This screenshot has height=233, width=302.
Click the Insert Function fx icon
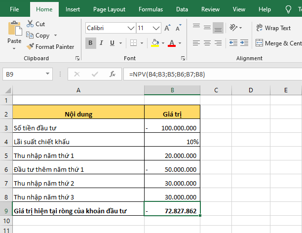click(113, 75)
